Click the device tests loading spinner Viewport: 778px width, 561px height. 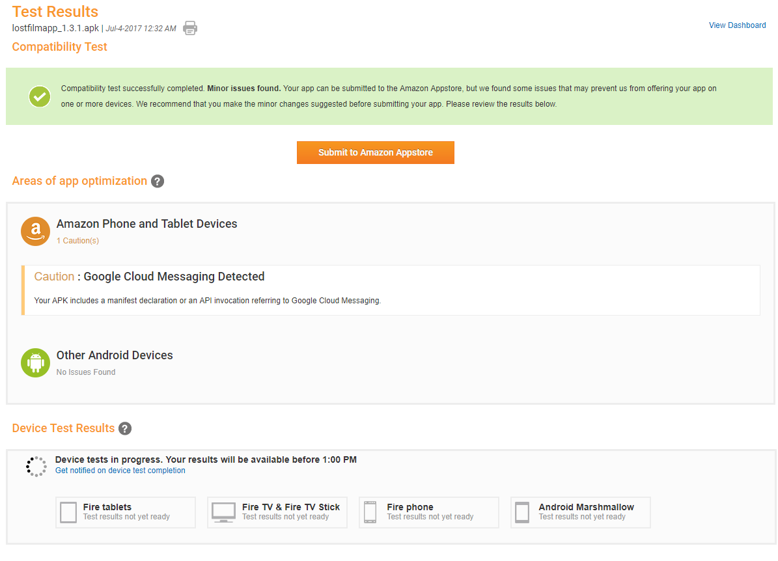point(36,466)
